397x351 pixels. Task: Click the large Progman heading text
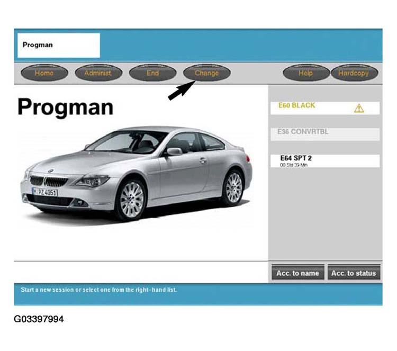click(x=65, y=107)
